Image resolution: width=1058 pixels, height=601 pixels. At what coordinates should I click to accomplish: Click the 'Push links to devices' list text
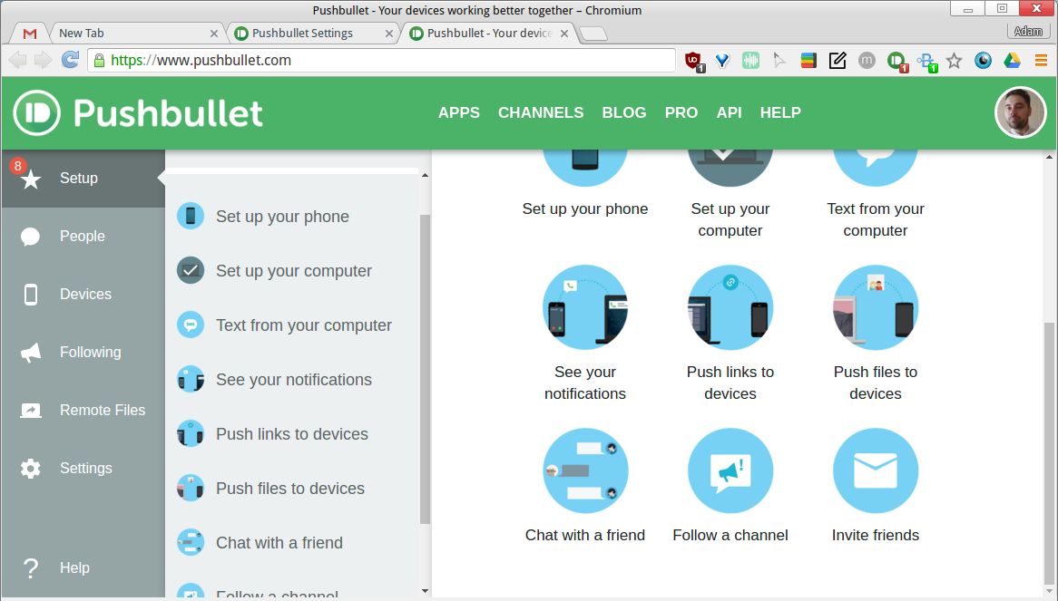(x=291, y=434)
